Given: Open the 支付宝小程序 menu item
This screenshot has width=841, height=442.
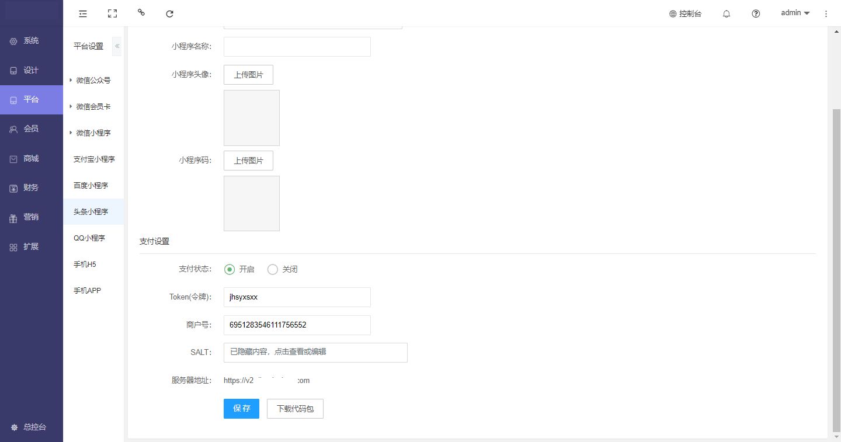Looking at the screenshot, I should [94, 159].
